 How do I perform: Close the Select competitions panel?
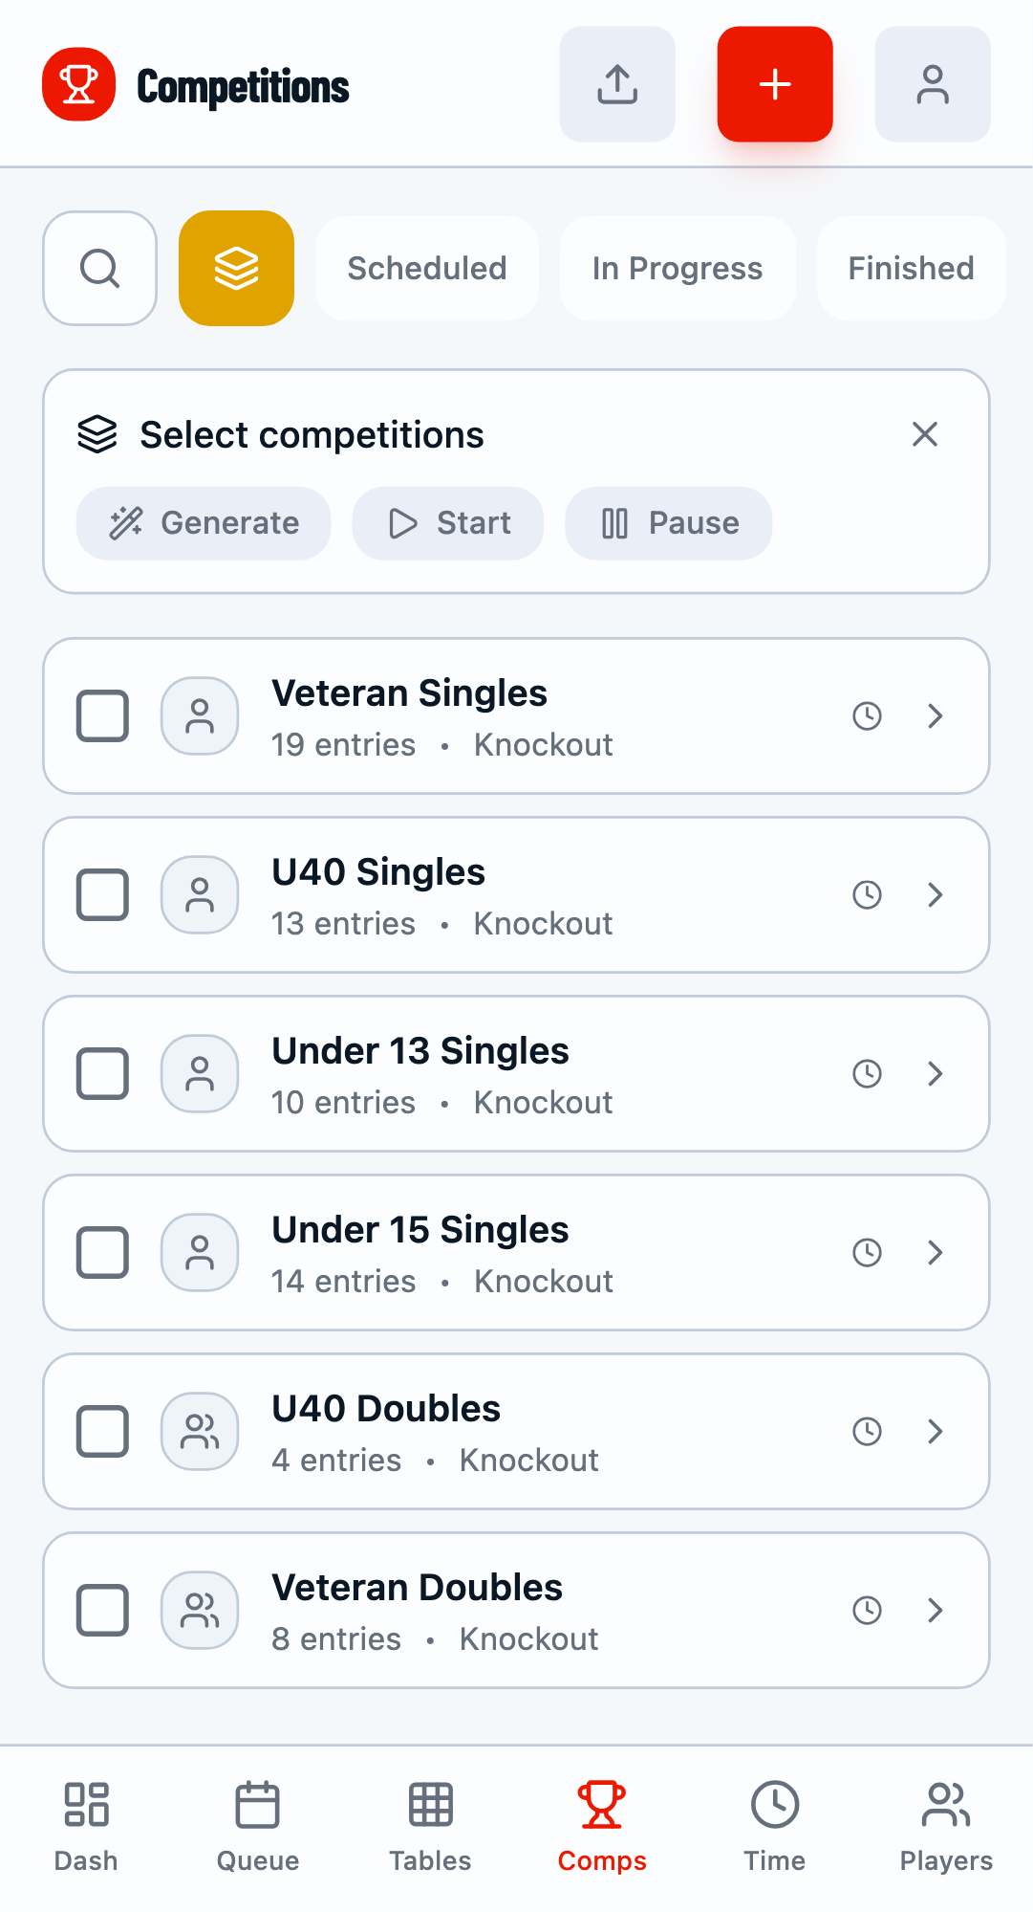click(924, 434)
